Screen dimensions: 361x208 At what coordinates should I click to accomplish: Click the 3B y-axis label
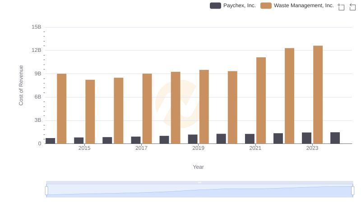point(38,120)
